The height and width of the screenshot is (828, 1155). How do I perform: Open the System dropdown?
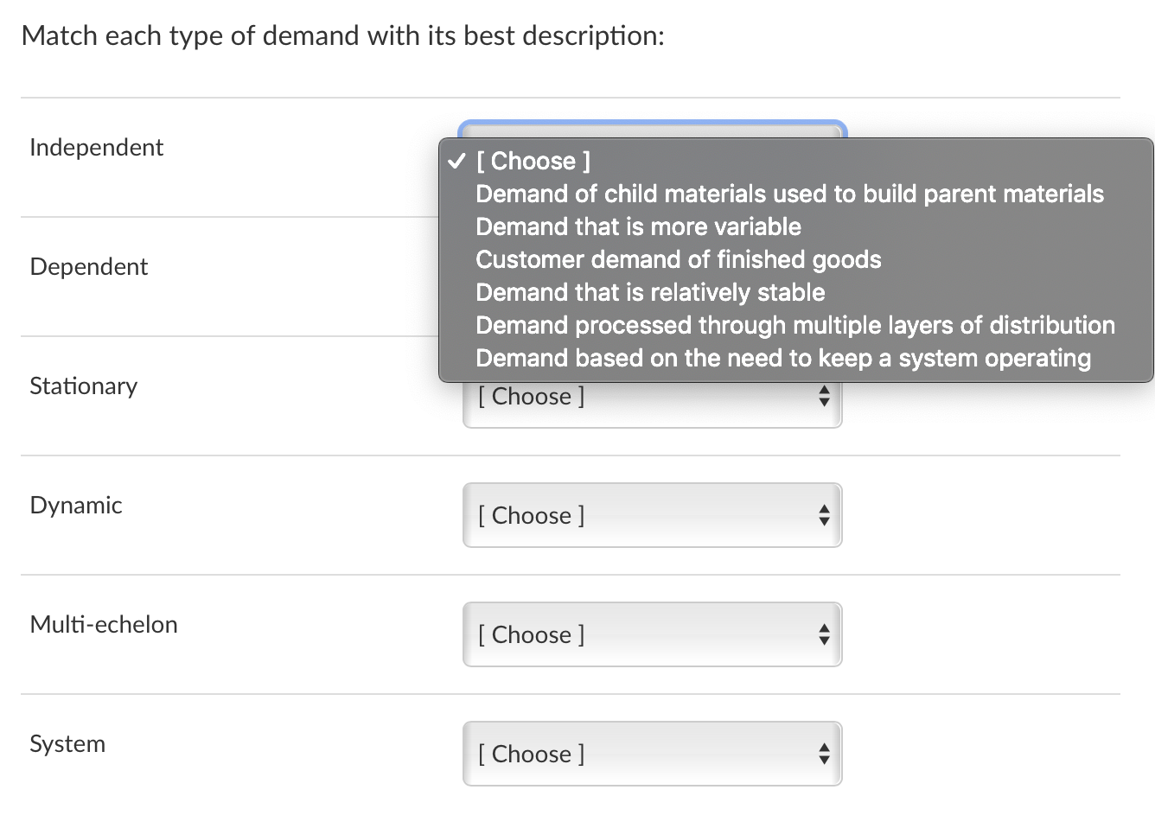coord(652,755)
